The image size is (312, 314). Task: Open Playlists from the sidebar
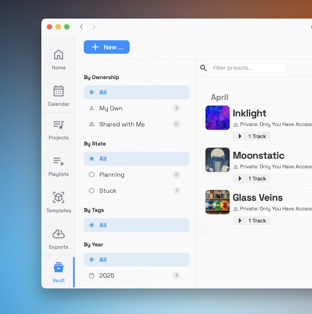click(x=58, y=166)
